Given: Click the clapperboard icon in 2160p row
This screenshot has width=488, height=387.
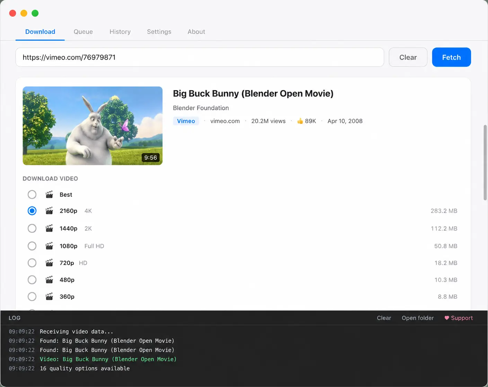Looking at the screenshot, I should 49,211.
